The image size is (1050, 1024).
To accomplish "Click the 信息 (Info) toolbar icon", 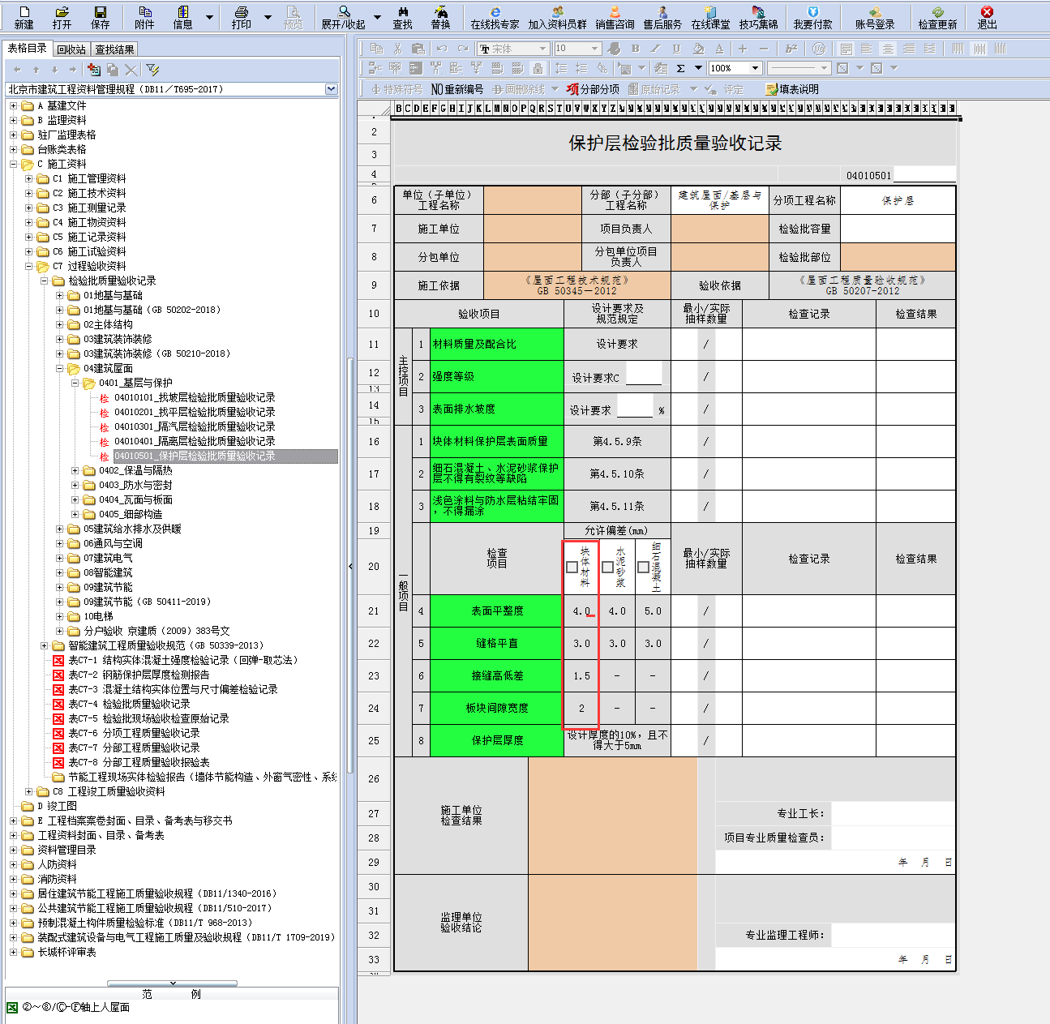I will tap(182, 17).
